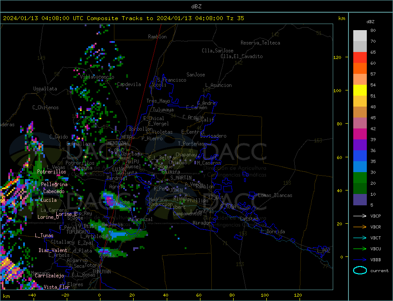The width and height of the screenshot is (393, 301).
Task: Select the magenta swatch between 42 and 39
Action: (360, 134)
